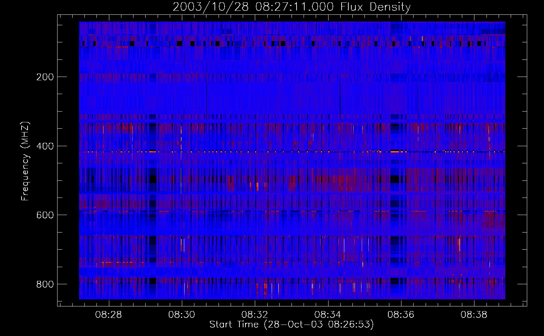Screen dimensions: 544x336
Task: Click the 08:28 time tick label
Action: point(108,315)
